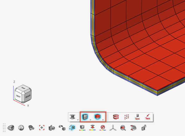
Task: Click the 3D text icon
Action: (133, 128)
